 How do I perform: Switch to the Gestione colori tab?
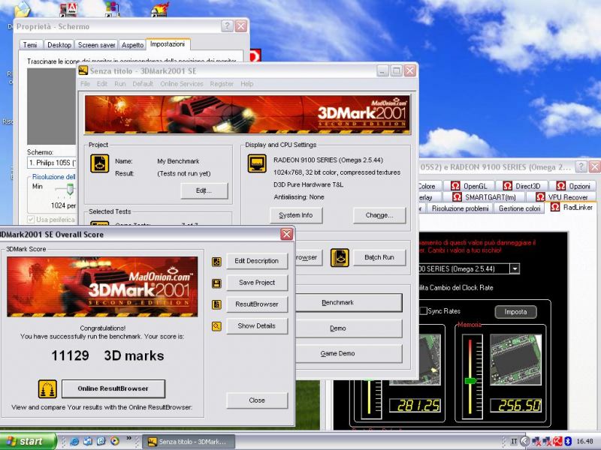tap(519, 208)
